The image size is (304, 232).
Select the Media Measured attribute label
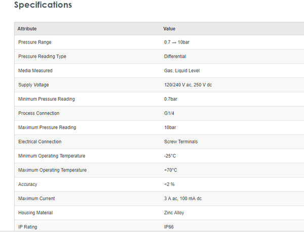coord(35,71)
